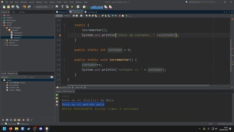Viewport: 234px width, 132px height.
Task: Run the project with green play icon
Action: [72, 7]
